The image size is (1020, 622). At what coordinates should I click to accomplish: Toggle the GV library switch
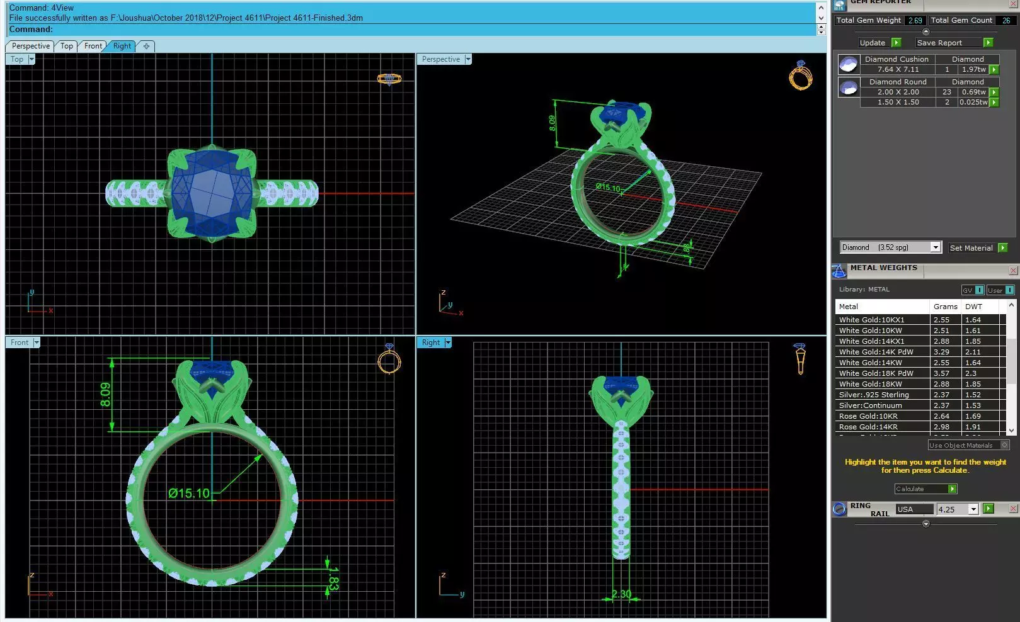tap(973, 290)
